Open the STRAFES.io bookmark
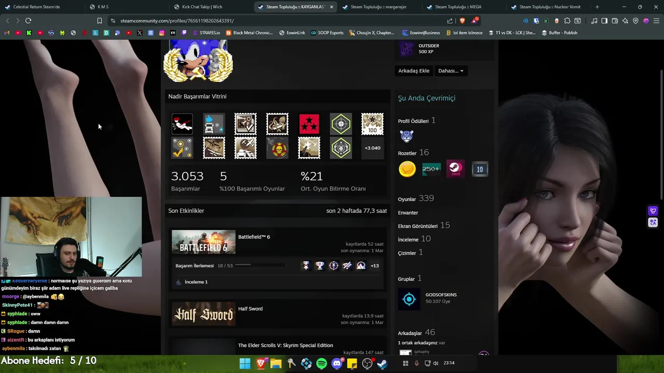664x373 pixels. pos(206,33)
